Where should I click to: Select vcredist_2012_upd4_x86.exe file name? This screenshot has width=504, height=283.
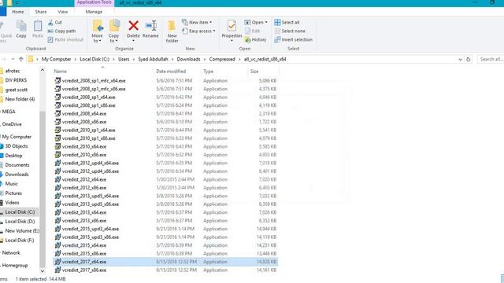coord(91,171)
